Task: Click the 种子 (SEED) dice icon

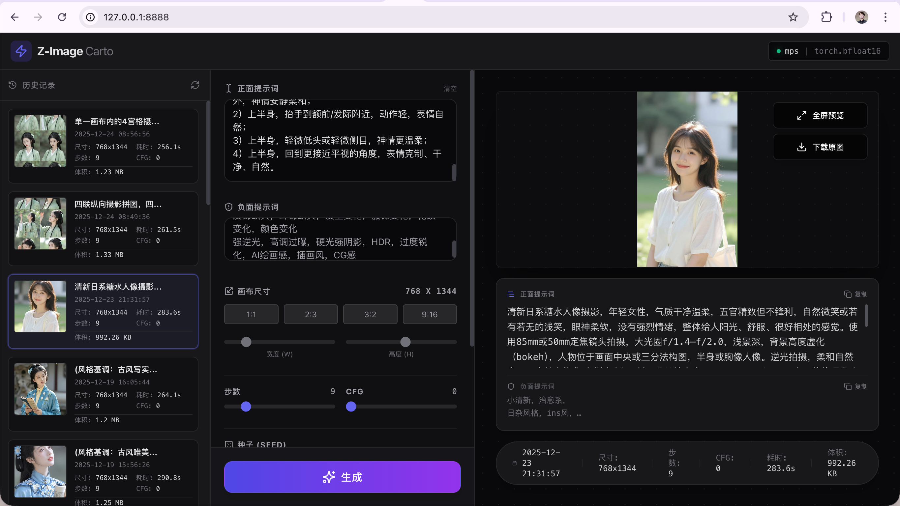Action: [229, 444]
